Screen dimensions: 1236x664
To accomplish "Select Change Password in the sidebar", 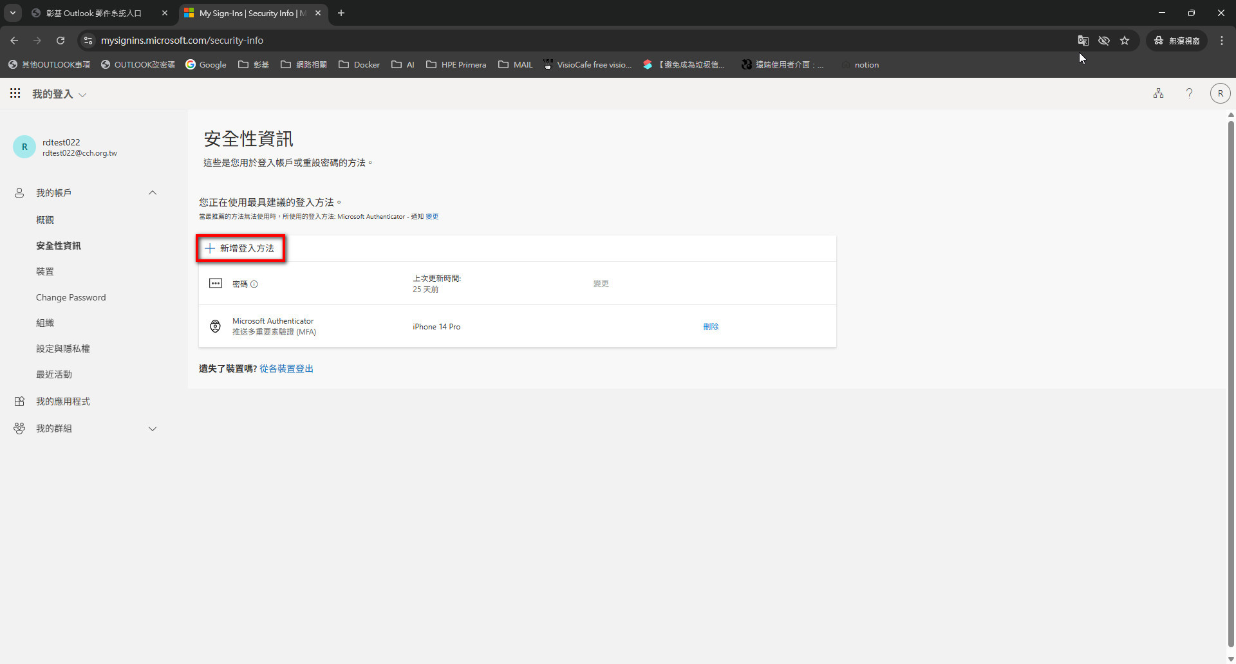I will [71, 297].
